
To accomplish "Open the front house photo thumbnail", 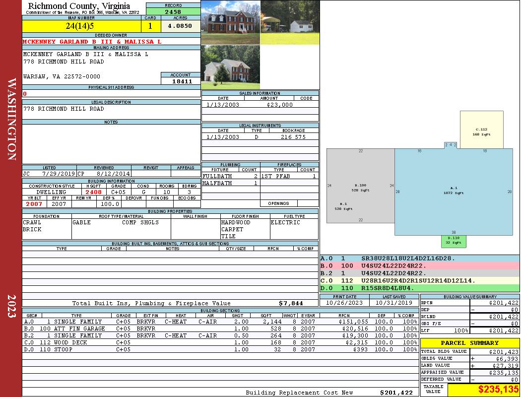I will [x=230, y=22].
